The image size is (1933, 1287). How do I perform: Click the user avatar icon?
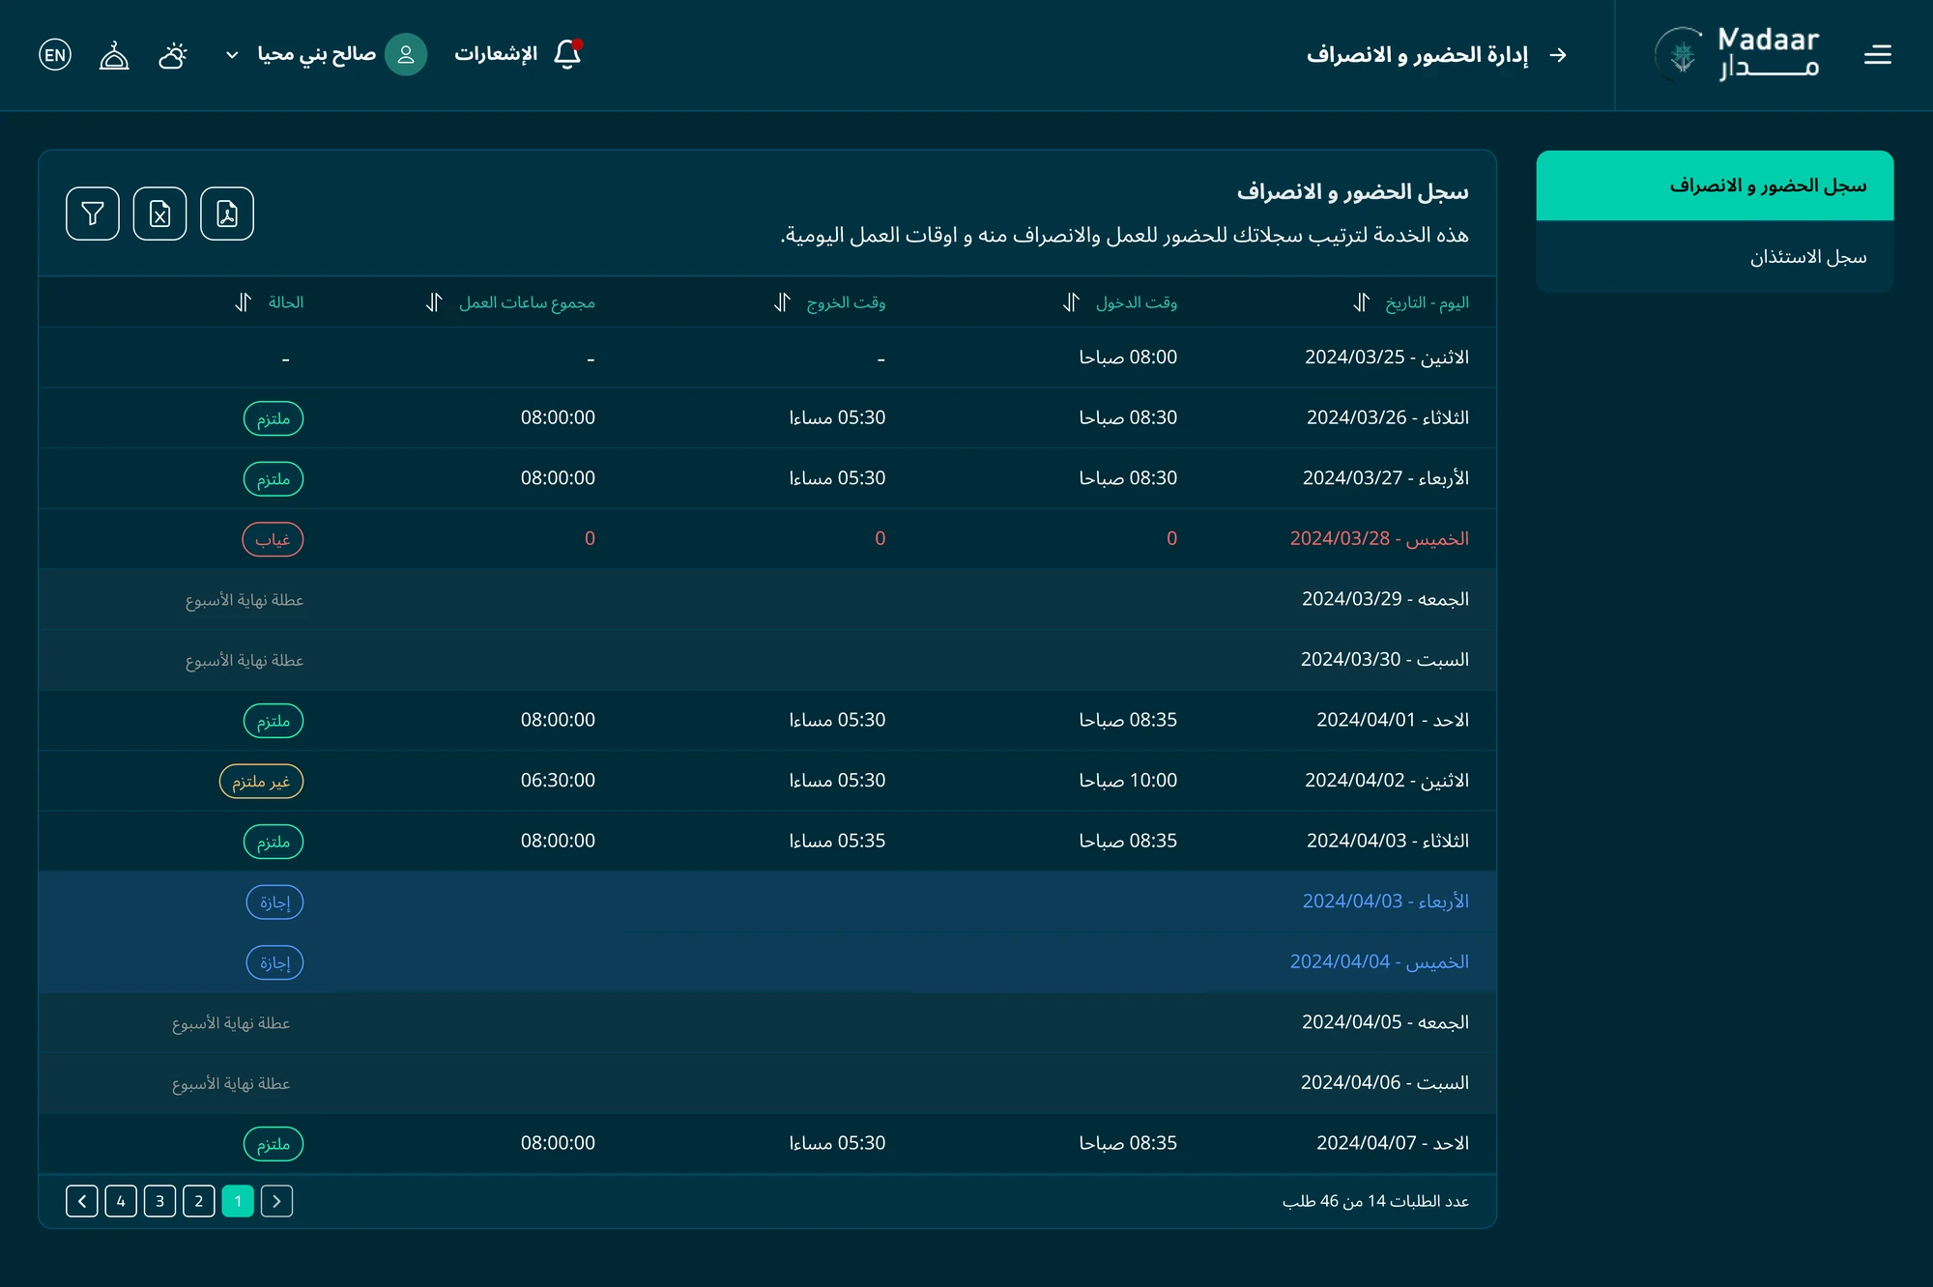pyautogui.click(x=406, y=54)
